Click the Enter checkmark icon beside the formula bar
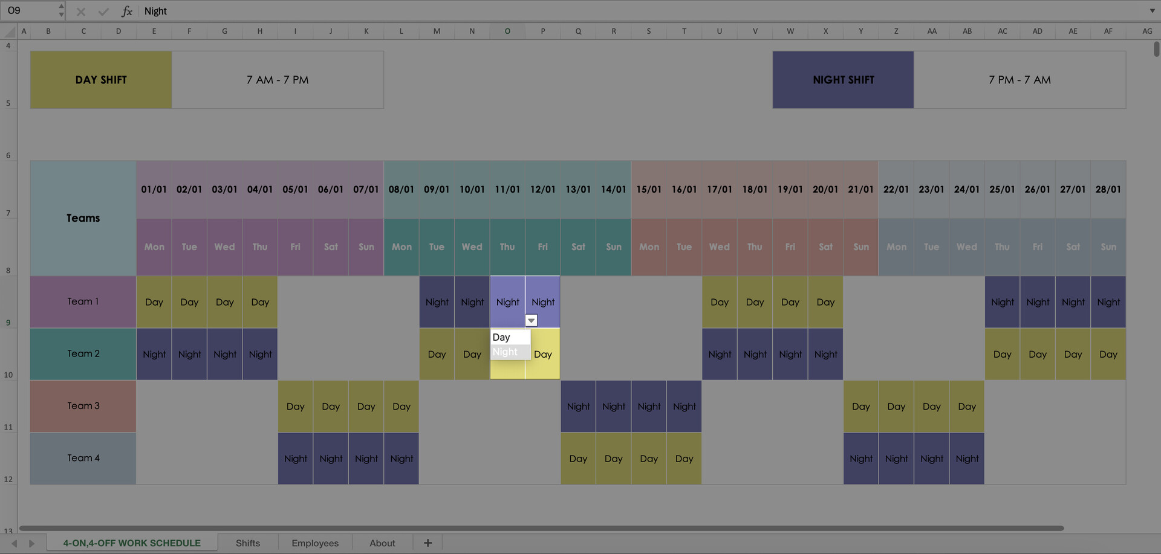1161x554 pixels. coord(103,11)
